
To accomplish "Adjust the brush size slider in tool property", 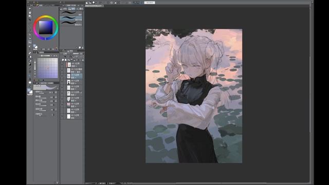I will click(43, 93).
